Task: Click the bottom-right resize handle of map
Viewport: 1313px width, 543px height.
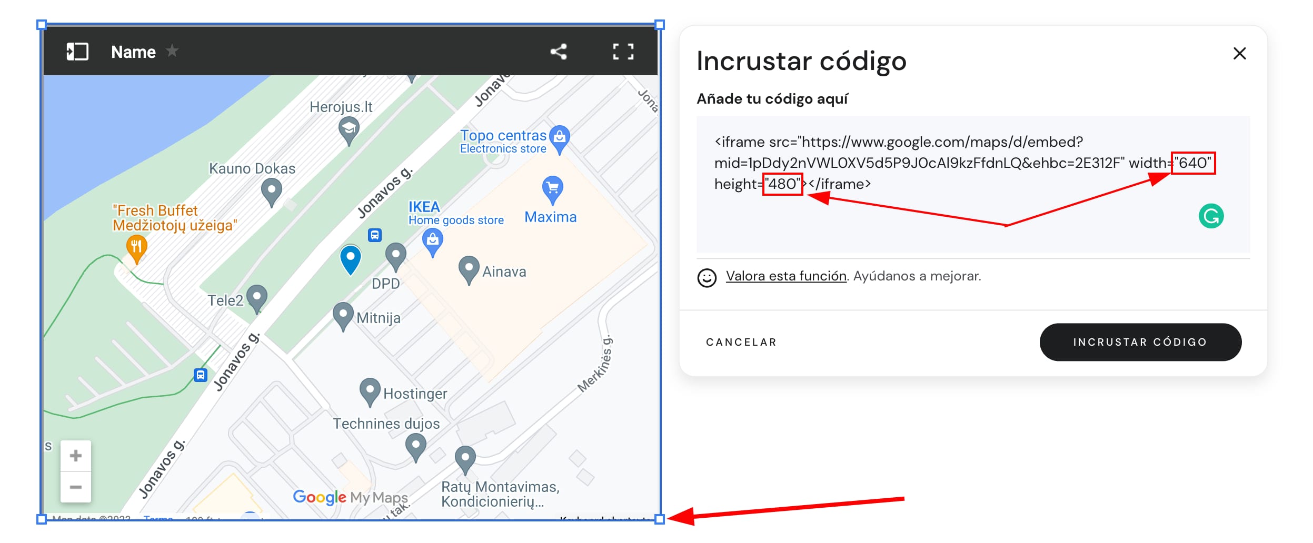Action: [659, 519]
